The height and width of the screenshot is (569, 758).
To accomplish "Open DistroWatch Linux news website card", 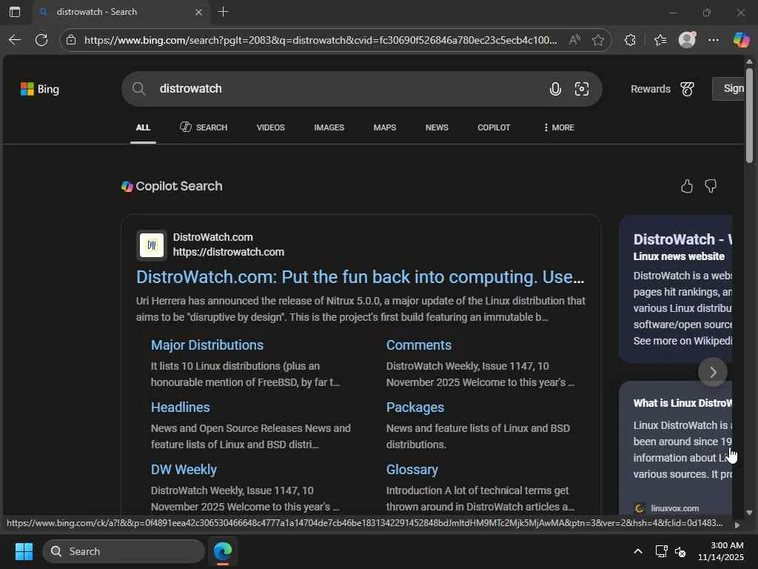I will pos(675,288).
